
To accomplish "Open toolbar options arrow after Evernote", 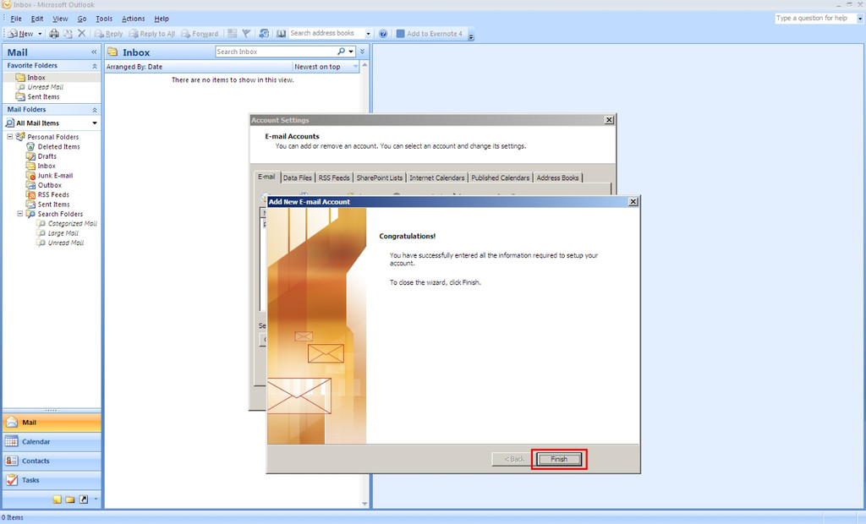I will coord(471,35).
